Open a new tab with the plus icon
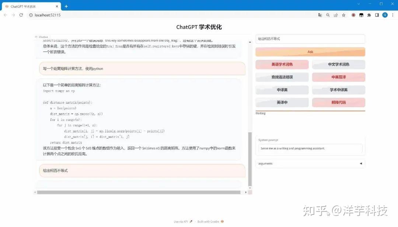 click(x=66, y=6)
